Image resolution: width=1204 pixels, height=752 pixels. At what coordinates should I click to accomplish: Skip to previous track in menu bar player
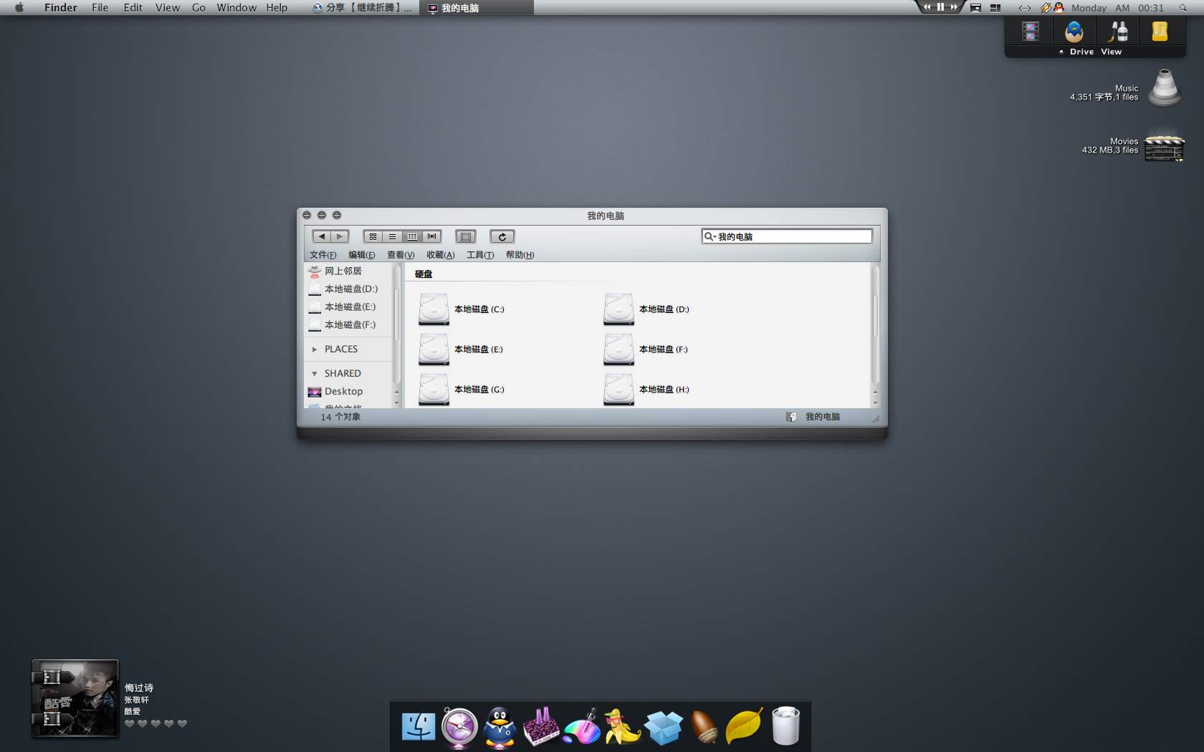click(x=927, y=7)
